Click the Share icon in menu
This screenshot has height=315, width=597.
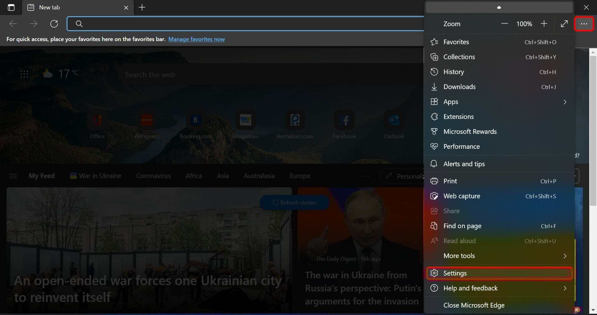pyautogui.click(x=434, y=211)
